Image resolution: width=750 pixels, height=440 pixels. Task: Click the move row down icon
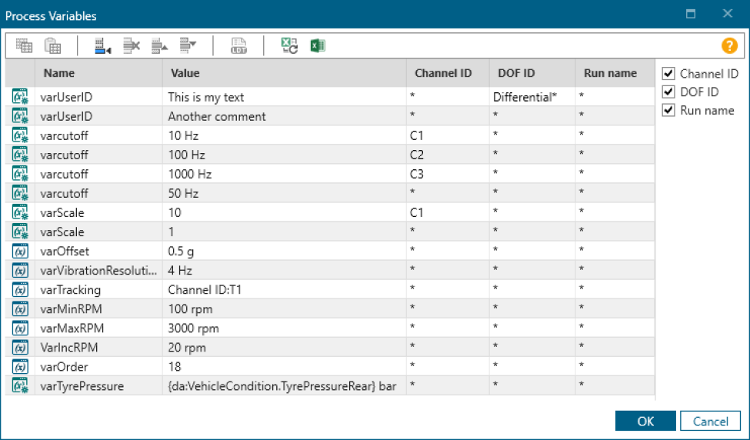(188, 46)
